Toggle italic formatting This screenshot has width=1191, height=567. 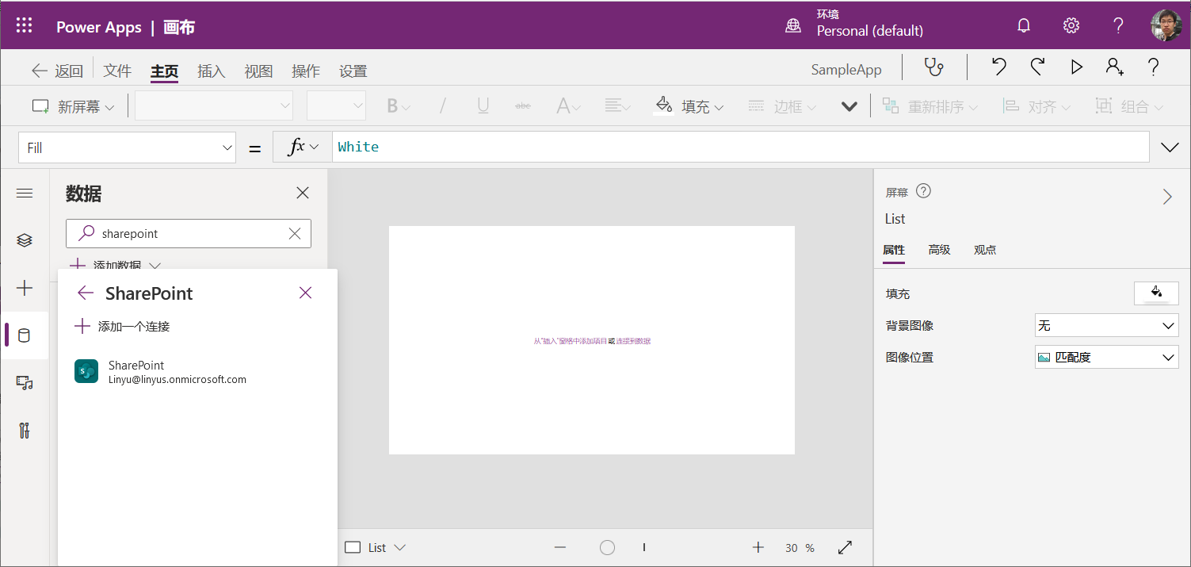(x=443, y=105)
